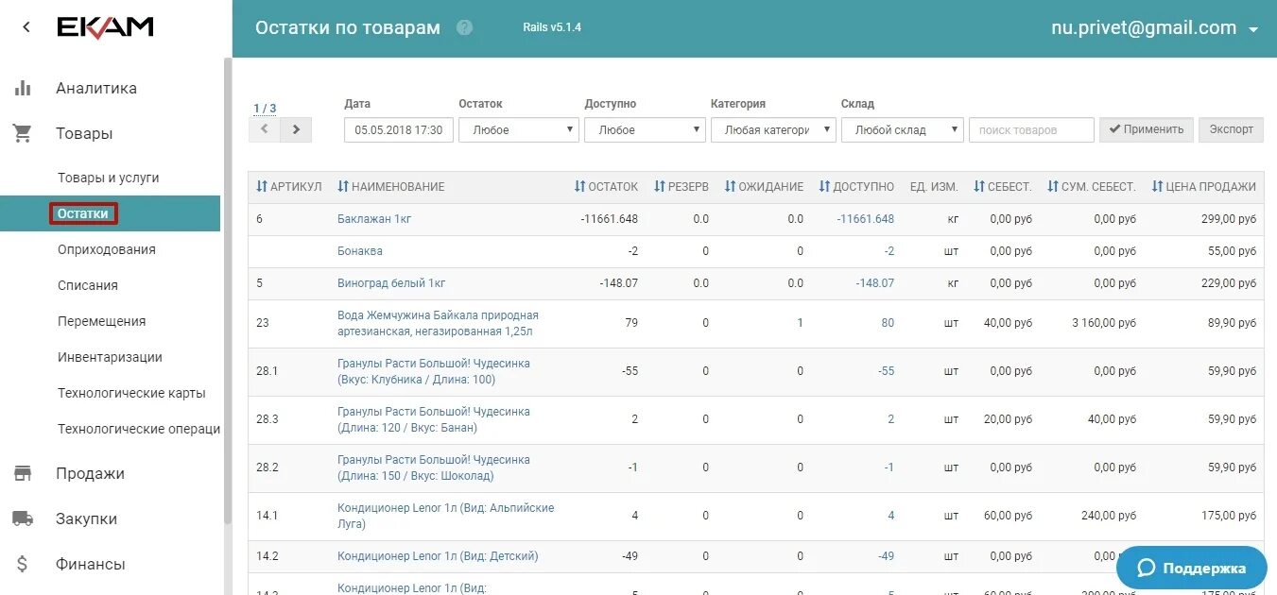The width and height of the screenshot is (1277, 595).
Task: Click the Финансы dollar icon
Action: [x=22, y=563]
